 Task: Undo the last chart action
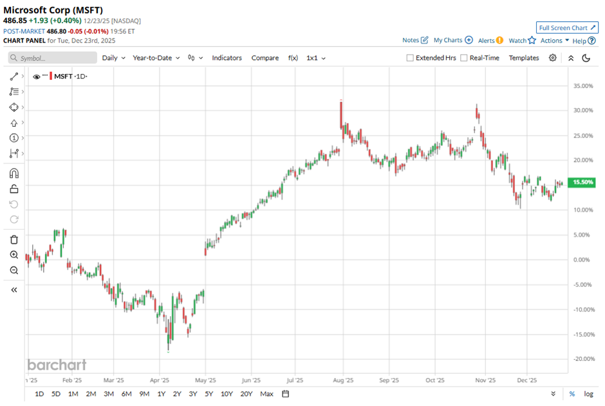click(x=14, y=205)
